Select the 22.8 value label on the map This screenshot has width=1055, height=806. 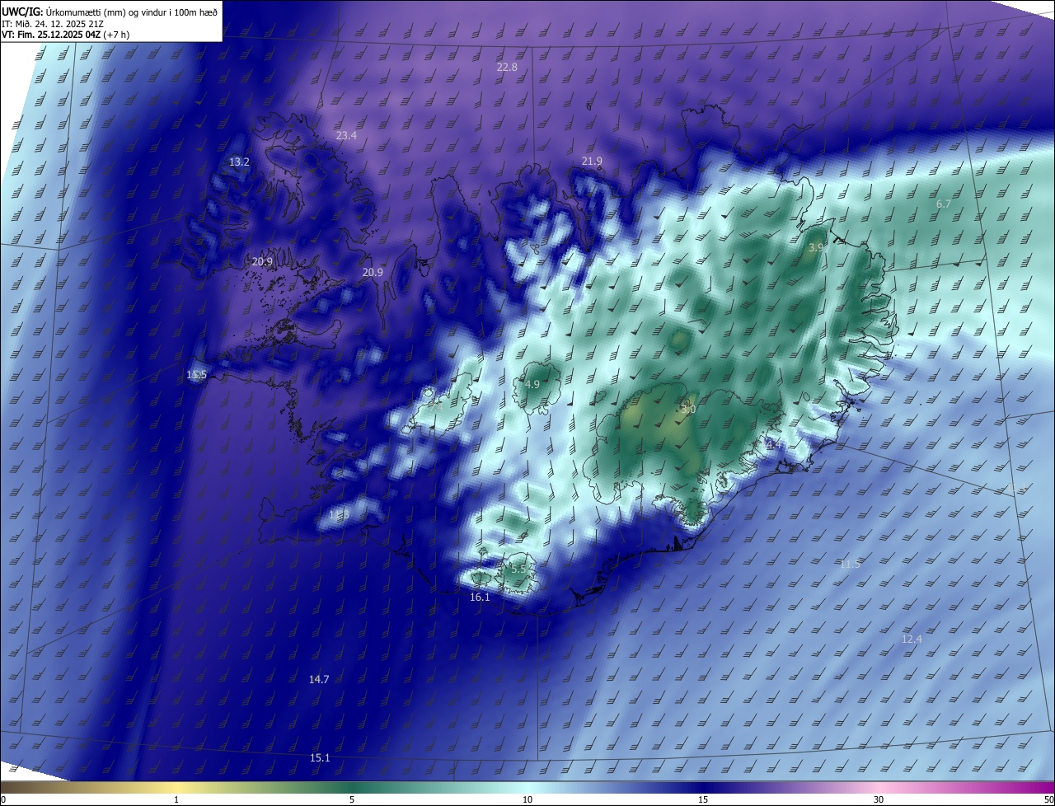click(x=507, y=67)
